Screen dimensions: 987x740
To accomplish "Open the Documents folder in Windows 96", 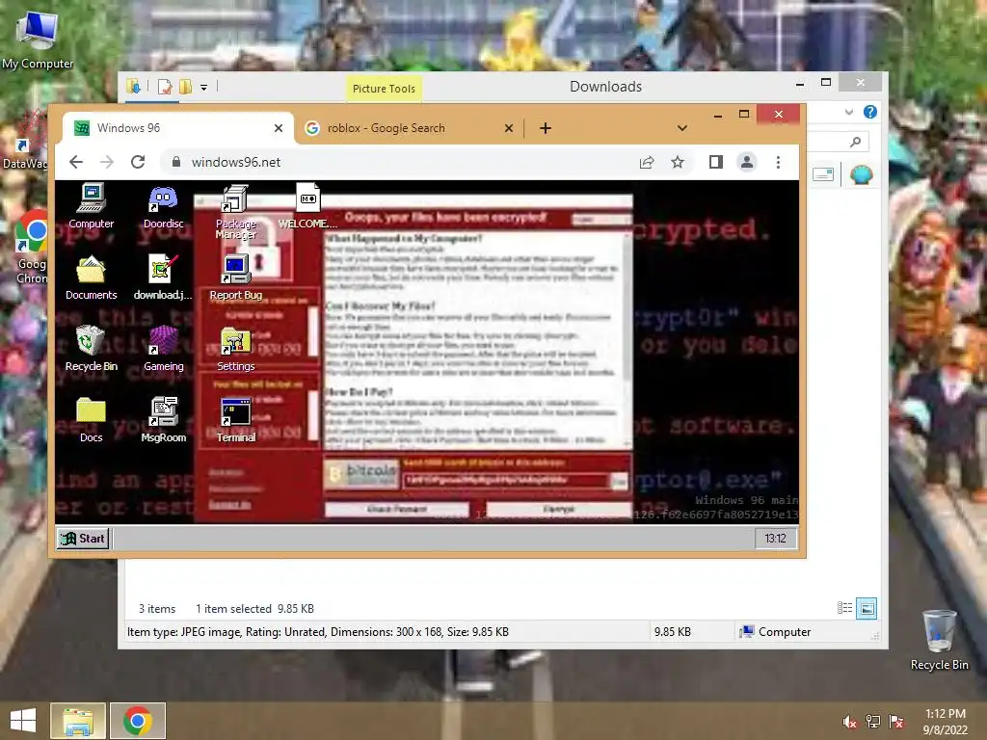I will pyautogui.click(x=92, y=277).
